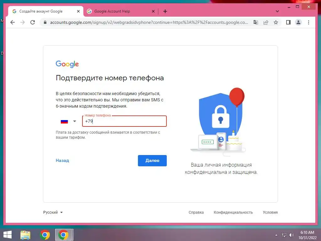
Task: Go back with the browser back arrow
Action: pyautogui.click(x=13, y=22)
